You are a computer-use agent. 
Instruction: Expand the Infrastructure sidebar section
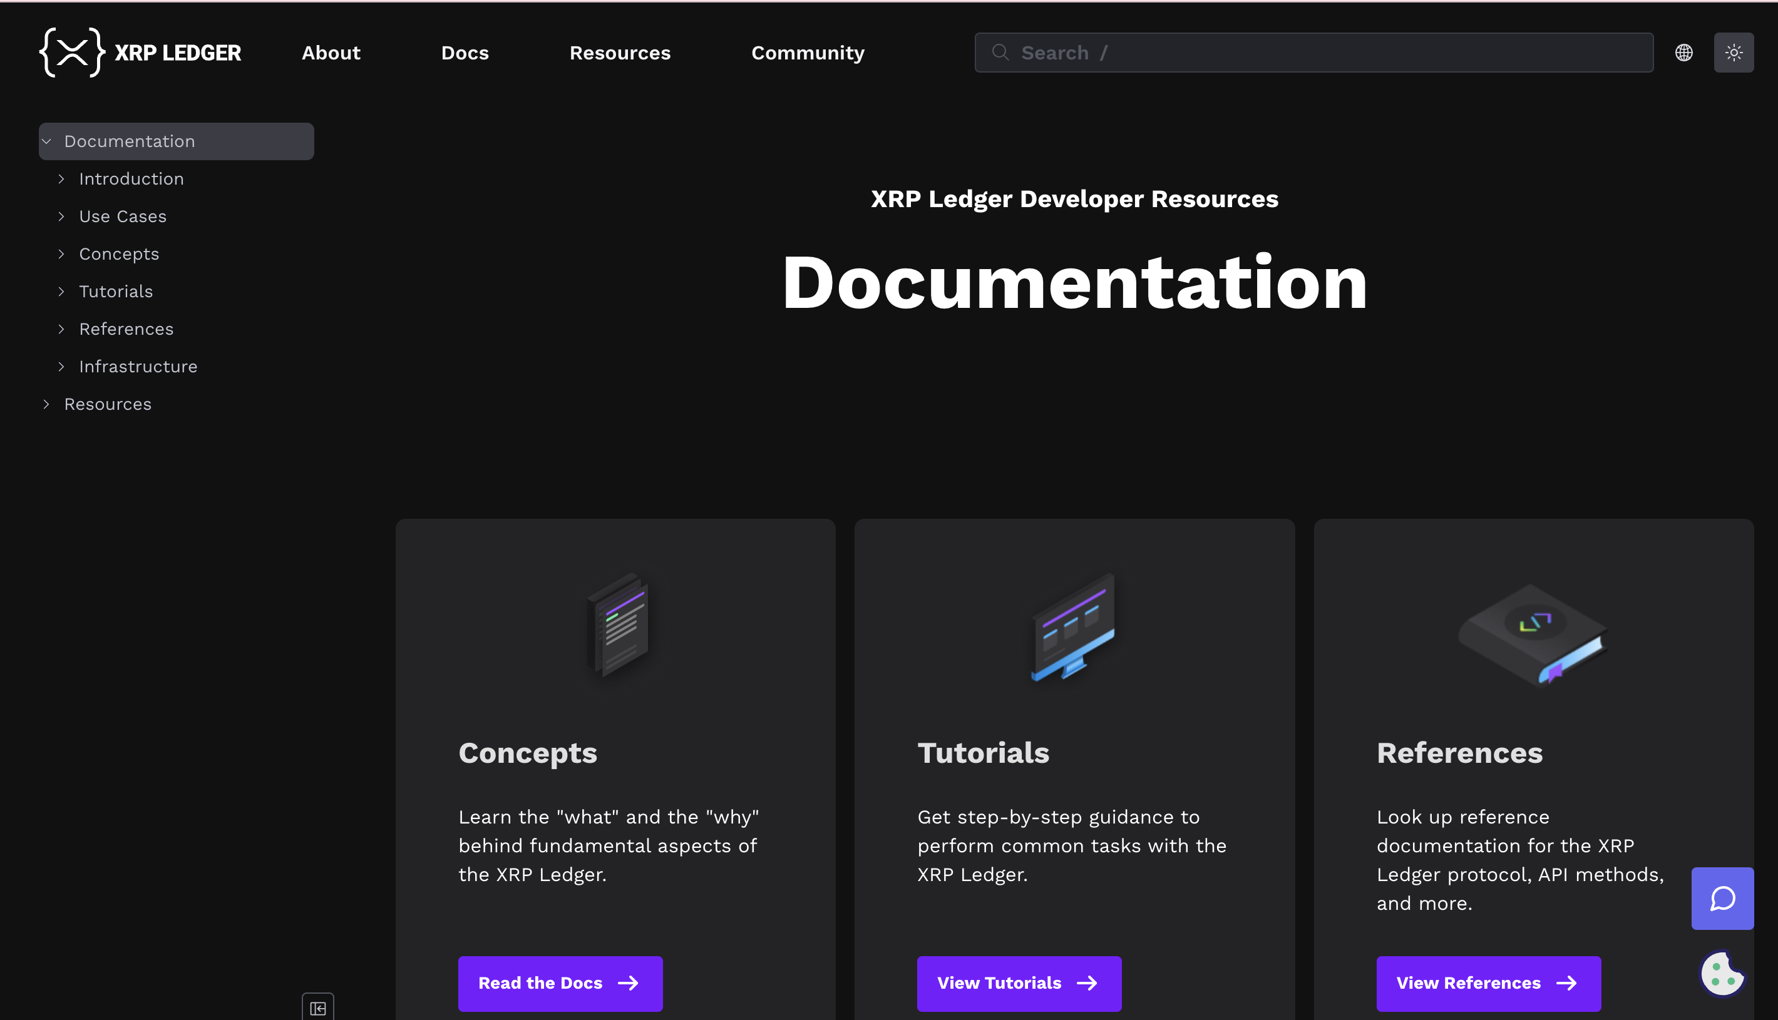pos(62,367)
